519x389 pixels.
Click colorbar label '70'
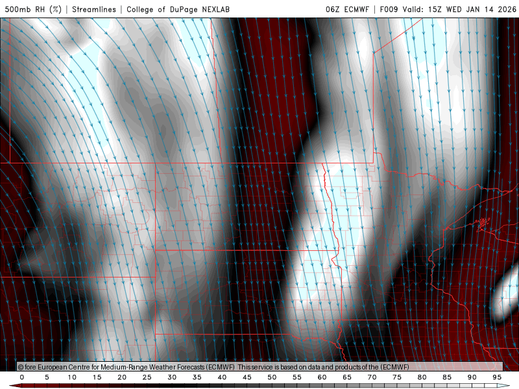tap(372, 377)
